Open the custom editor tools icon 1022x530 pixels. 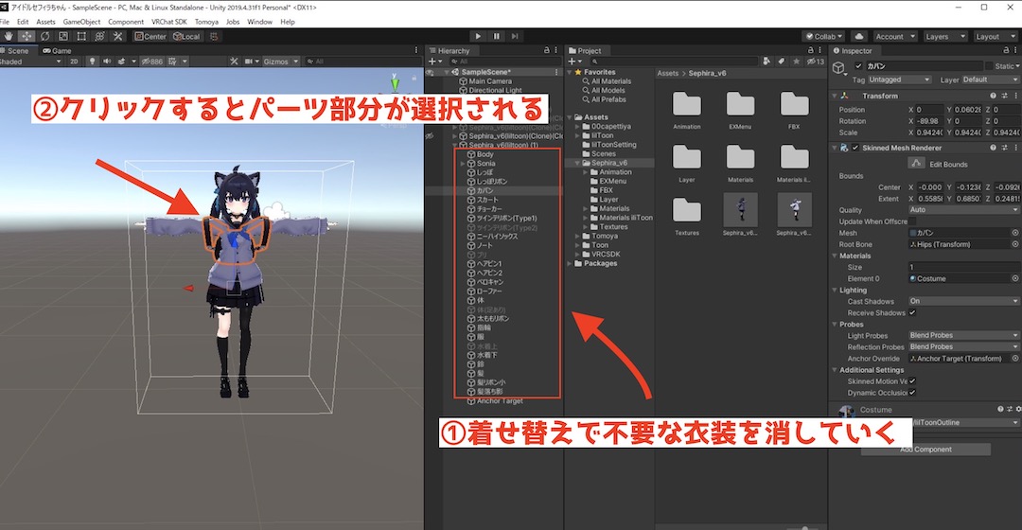pos(117,37)
